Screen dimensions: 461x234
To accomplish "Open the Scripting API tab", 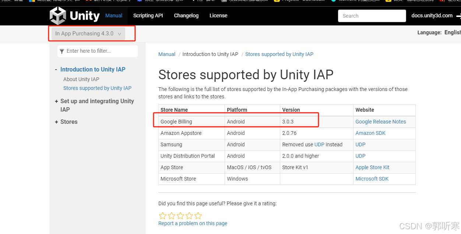I will click(148, 15).
